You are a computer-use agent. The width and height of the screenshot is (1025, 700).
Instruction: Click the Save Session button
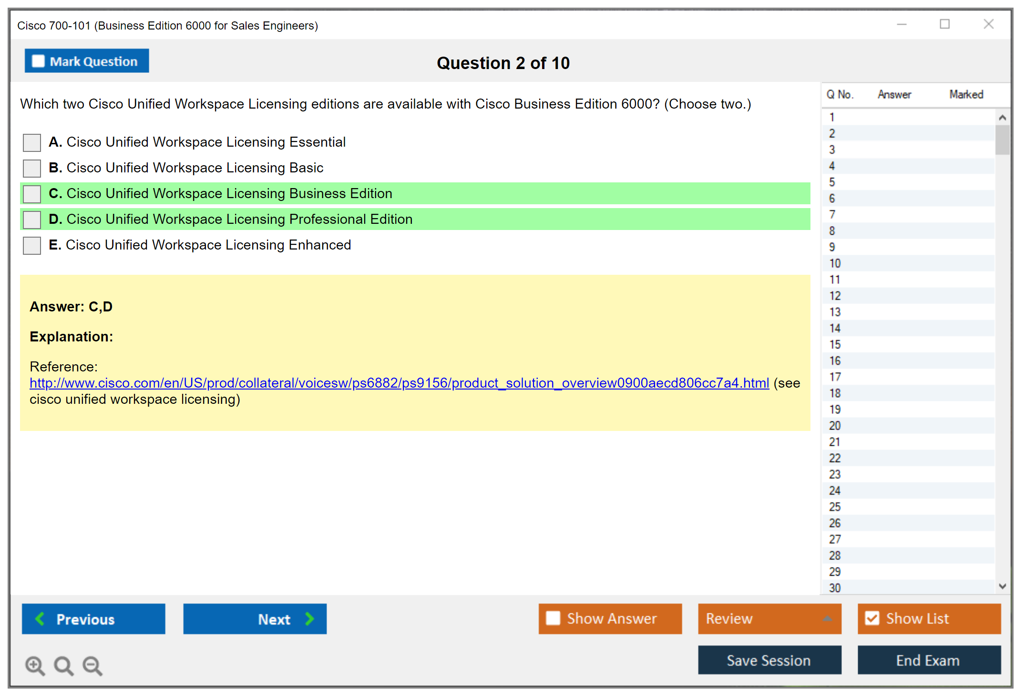[x=769, y=660]
